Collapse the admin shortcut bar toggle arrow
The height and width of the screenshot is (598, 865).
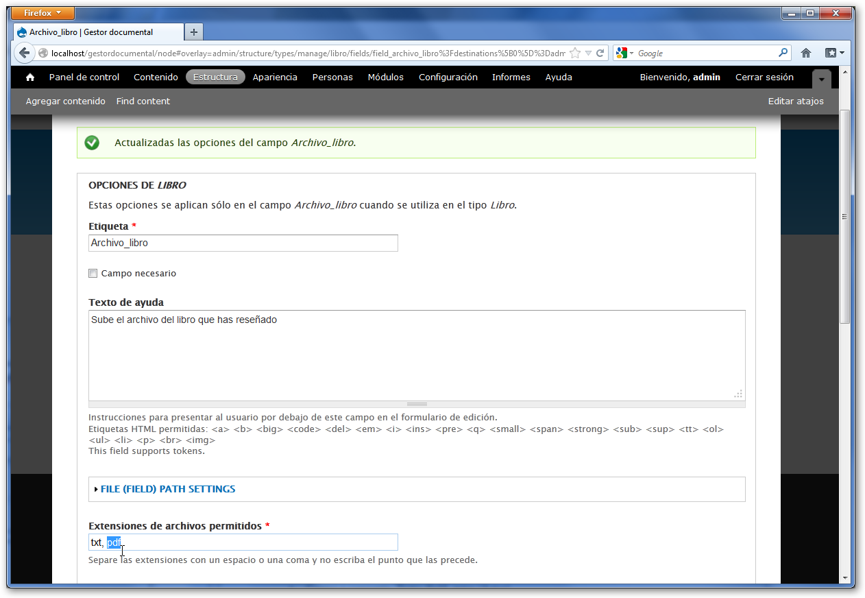(x=821, y=80)
